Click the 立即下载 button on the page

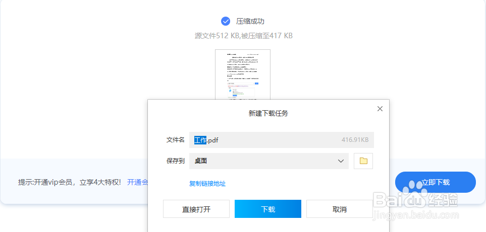point(435,182)
